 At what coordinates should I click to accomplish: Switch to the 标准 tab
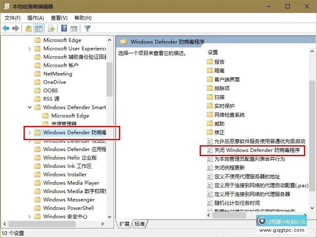(140, 224)
